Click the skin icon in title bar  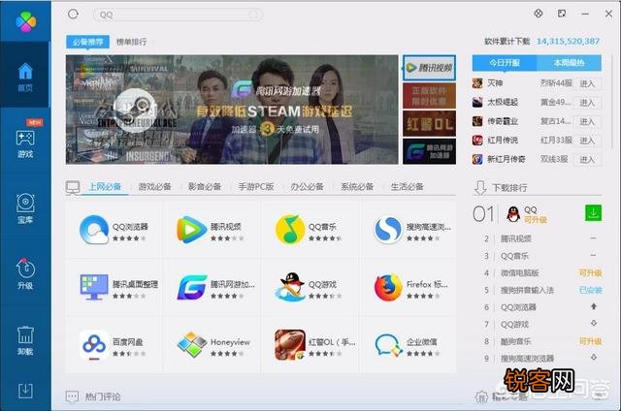tap(539, 14)
